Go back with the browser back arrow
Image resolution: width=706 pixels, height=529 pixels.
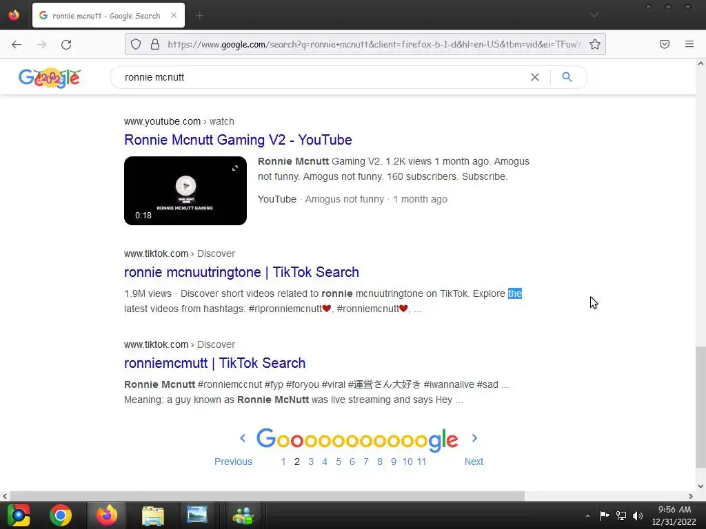(17, 44)
